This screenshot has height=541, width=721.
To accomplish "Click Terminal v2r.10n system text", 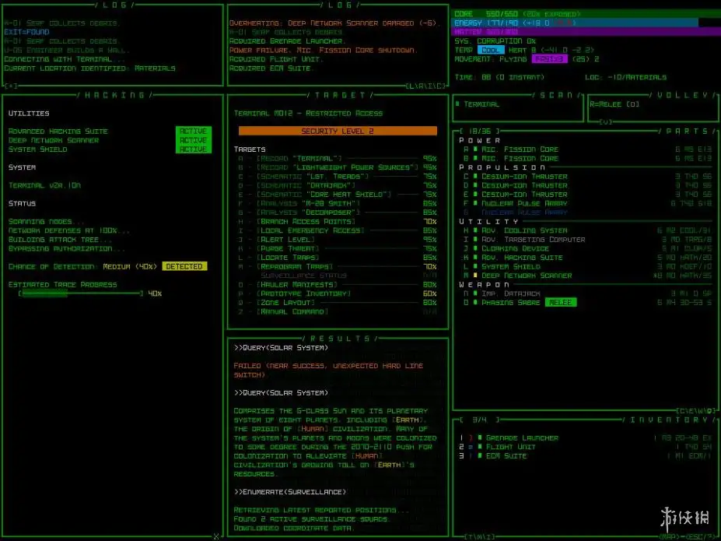I will tap(44, 185).
